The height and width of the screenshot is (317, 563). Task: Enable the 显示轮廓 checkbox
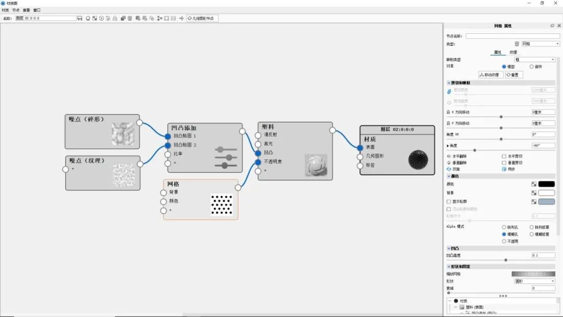[x=448, y=201]
